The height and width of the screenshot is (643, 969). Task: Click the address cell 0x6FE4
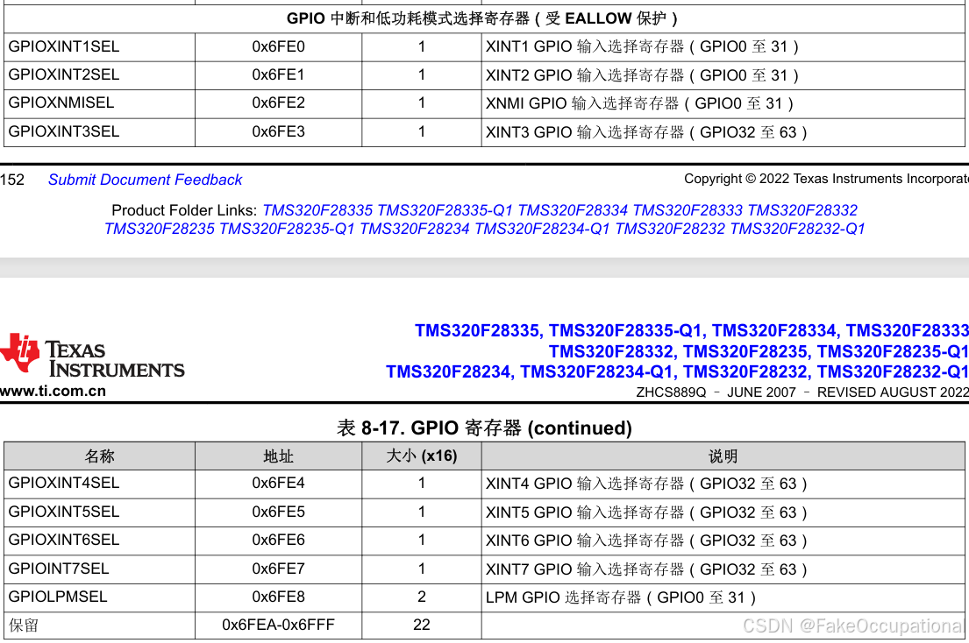(x=278, y=484)
